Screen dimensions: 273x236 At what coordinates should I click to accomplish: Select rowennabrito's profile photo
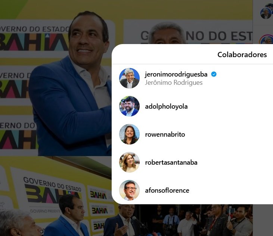[x=129, y=134]
